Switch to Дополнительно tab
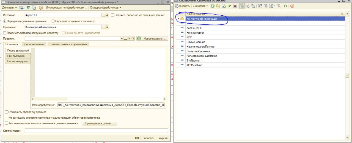 click(34, 44)
